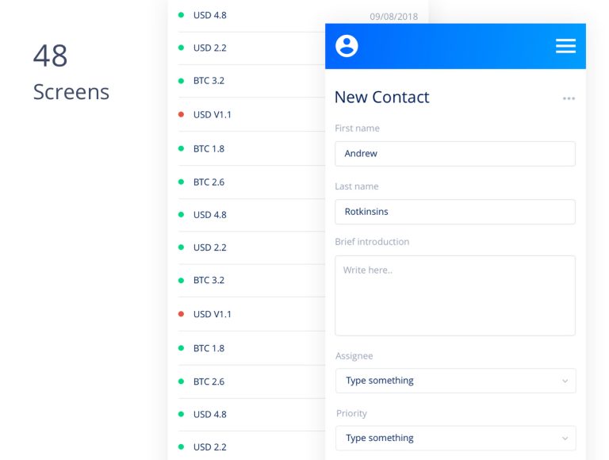Open the hamburger menu in blue header

565,46
